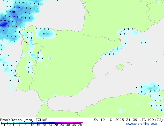The height and width of the screenshot is (126, 164).
Task: Click the '35' legend scale label
Action: click(62, 125)
